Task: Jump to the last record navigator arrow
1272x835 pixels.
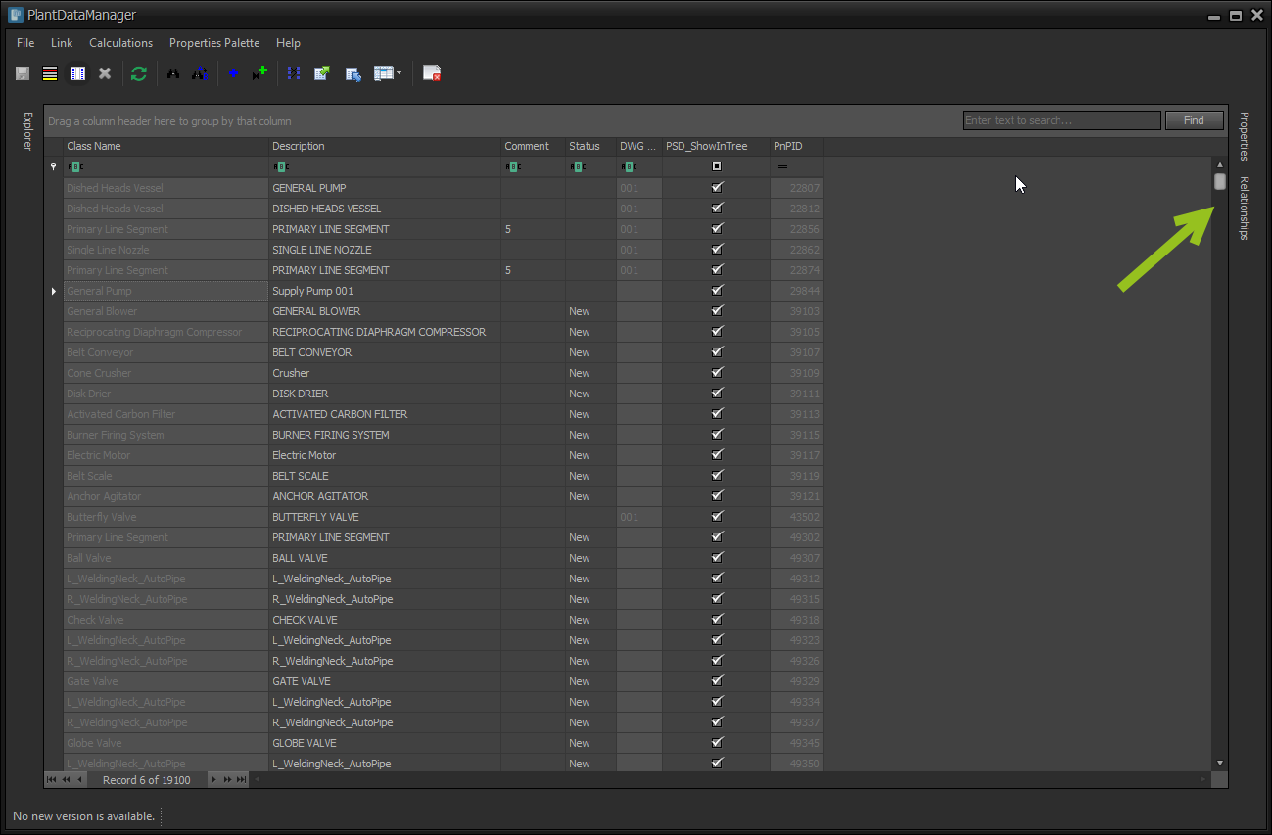Action: (241, 780)
